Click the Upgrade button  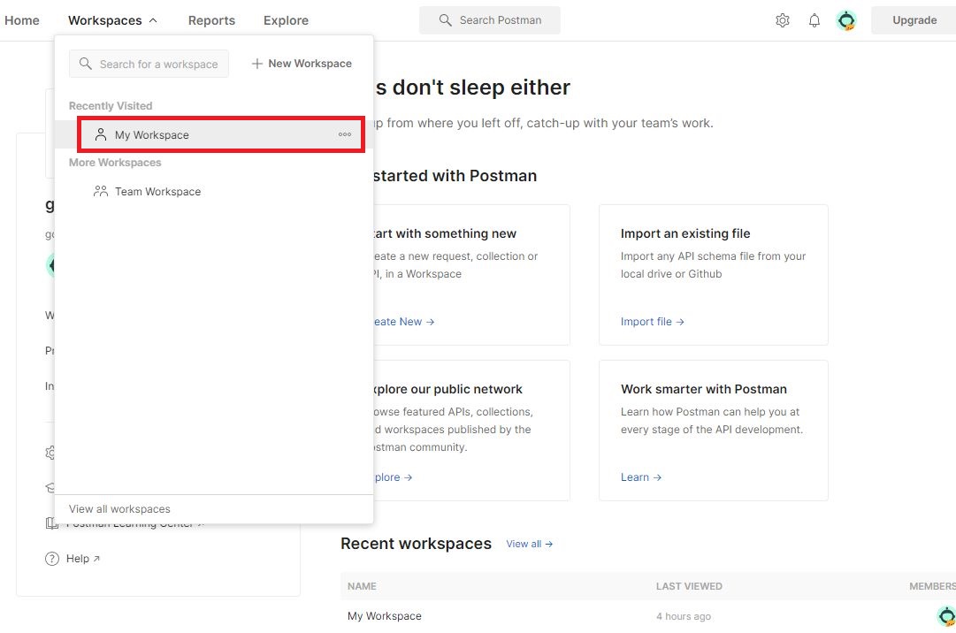point(914,20)
